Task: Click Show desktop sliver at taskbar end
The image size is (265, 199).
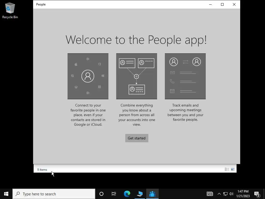Action: click(x=264, y=194)
